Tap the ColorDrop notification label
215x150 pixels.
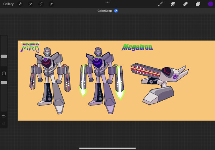pos(105,11)
